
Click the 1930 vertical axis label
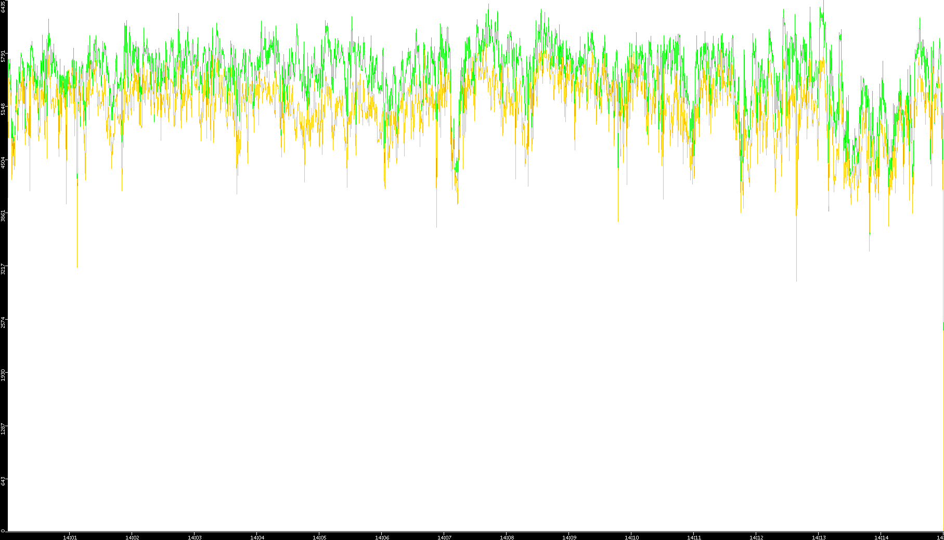click(x=3, y=375)
